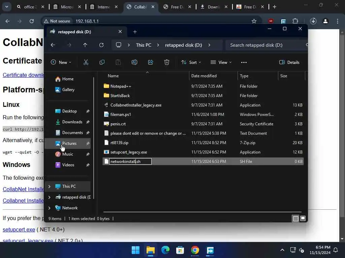Open Chrome downloads icon

pos(313,21)
